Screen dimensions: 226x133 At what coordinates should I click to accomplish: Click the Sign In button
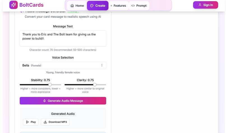(206, 5)
